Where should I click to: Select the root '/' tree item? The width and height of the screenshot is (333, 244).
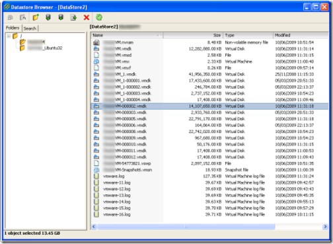[x=21, y=36]
